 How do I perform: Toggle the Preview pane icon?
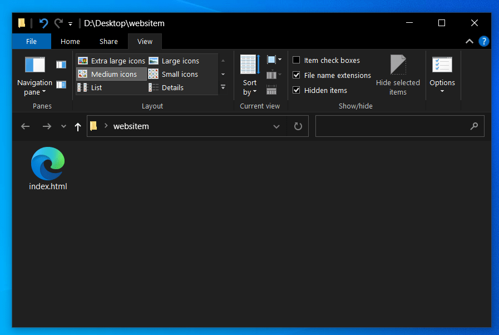tap(61, 65)
